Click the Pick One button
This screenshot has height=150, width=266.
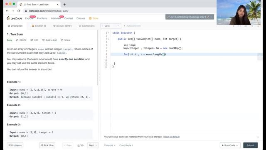tap(47, 145)
